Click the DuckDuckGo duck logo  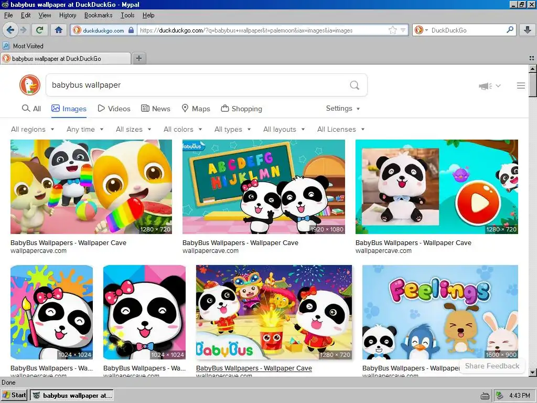point(30,85)
